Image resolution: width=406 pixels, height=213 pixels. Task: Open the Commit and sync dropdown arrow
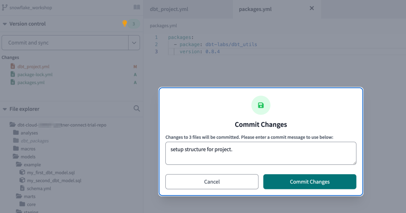[x=134, y=43]
